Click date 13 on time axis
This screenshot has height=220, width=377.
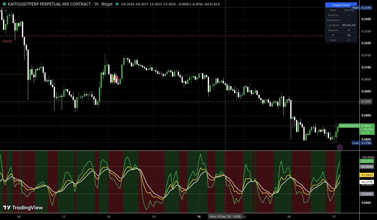[154, 217]
